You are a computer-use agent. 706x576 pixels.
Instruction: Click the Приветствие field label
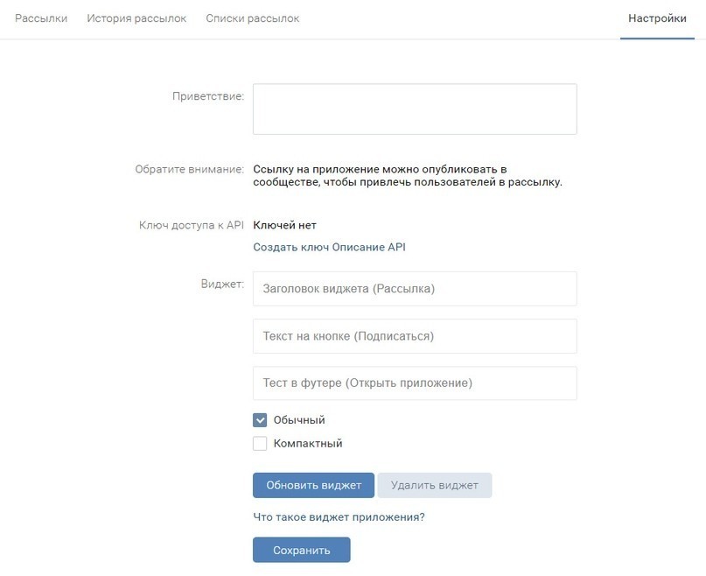[x=208, y=95]
